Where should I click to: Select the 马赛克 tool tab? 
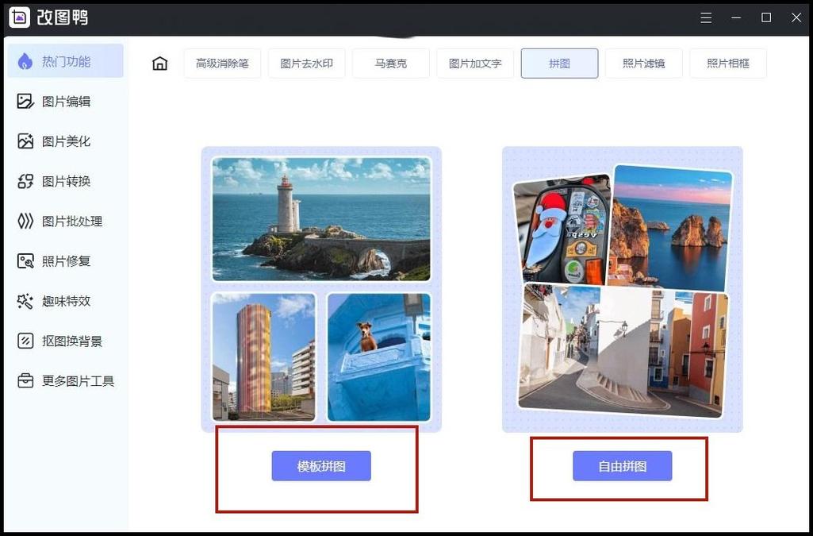pyautogui.click(x=391, y=63)
